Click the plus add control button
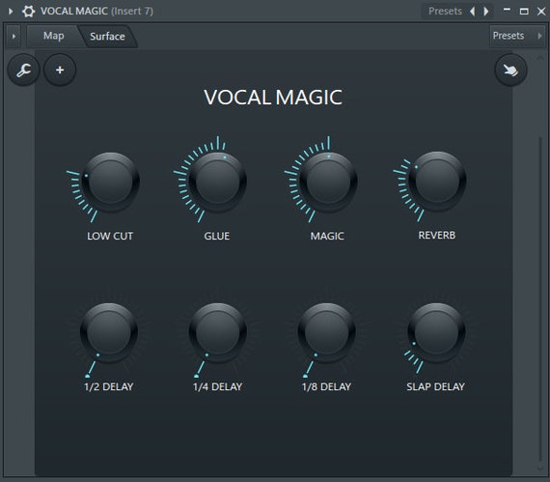The height and width of the screenshot is (482, 550). 60,70
